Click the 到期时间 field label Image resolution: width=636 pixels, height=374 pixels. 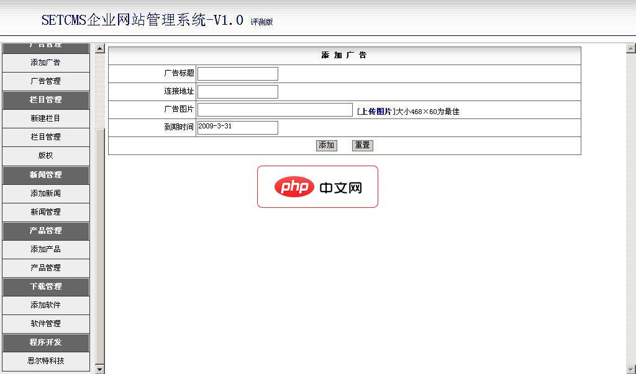[179, 127]
